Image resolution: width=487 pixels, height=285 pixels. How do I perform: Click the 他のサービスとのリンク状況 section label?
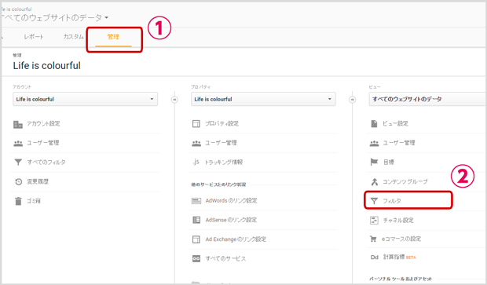point(218,185)
